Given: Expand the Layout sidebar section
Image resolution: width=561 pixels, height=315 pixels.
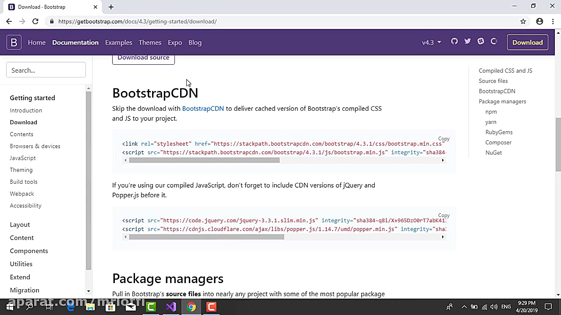Looking at the screenshot, I should pos(20,224).
